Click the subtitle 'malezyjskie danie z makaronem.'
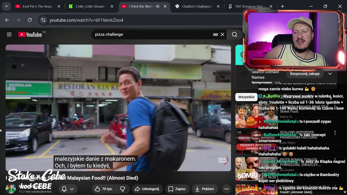Viewport: 347px width, 195px height. click(x=96, y=159)
